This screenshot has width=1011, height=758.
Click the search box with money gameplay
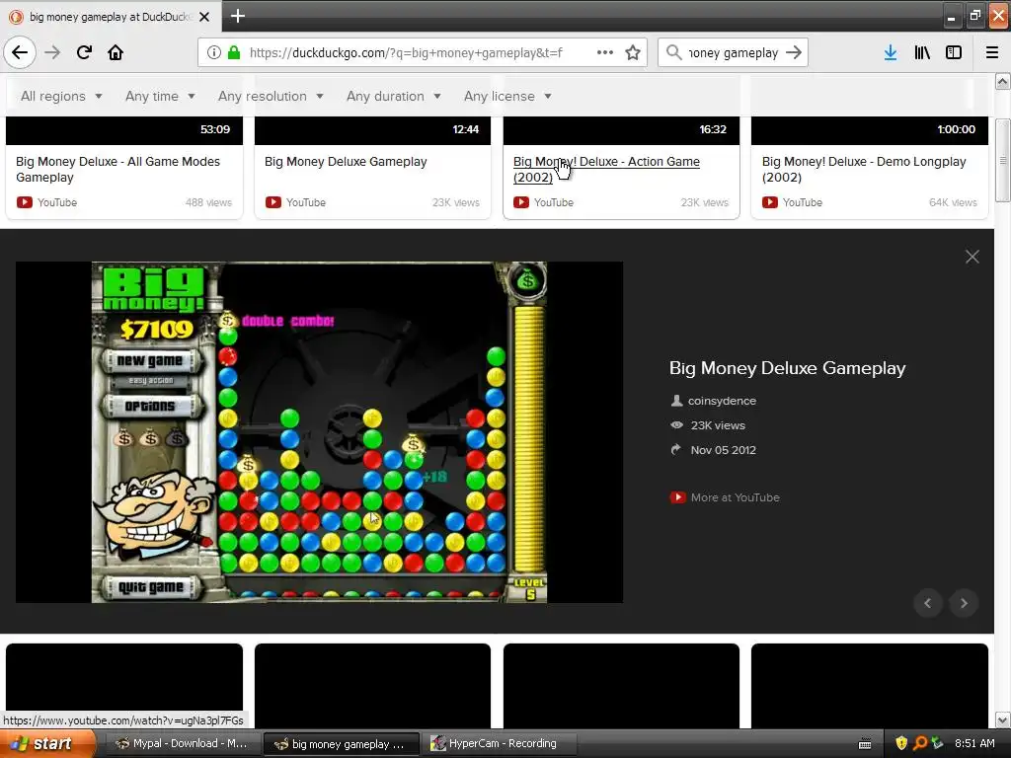pyautogui.click(x=734, y=52)
